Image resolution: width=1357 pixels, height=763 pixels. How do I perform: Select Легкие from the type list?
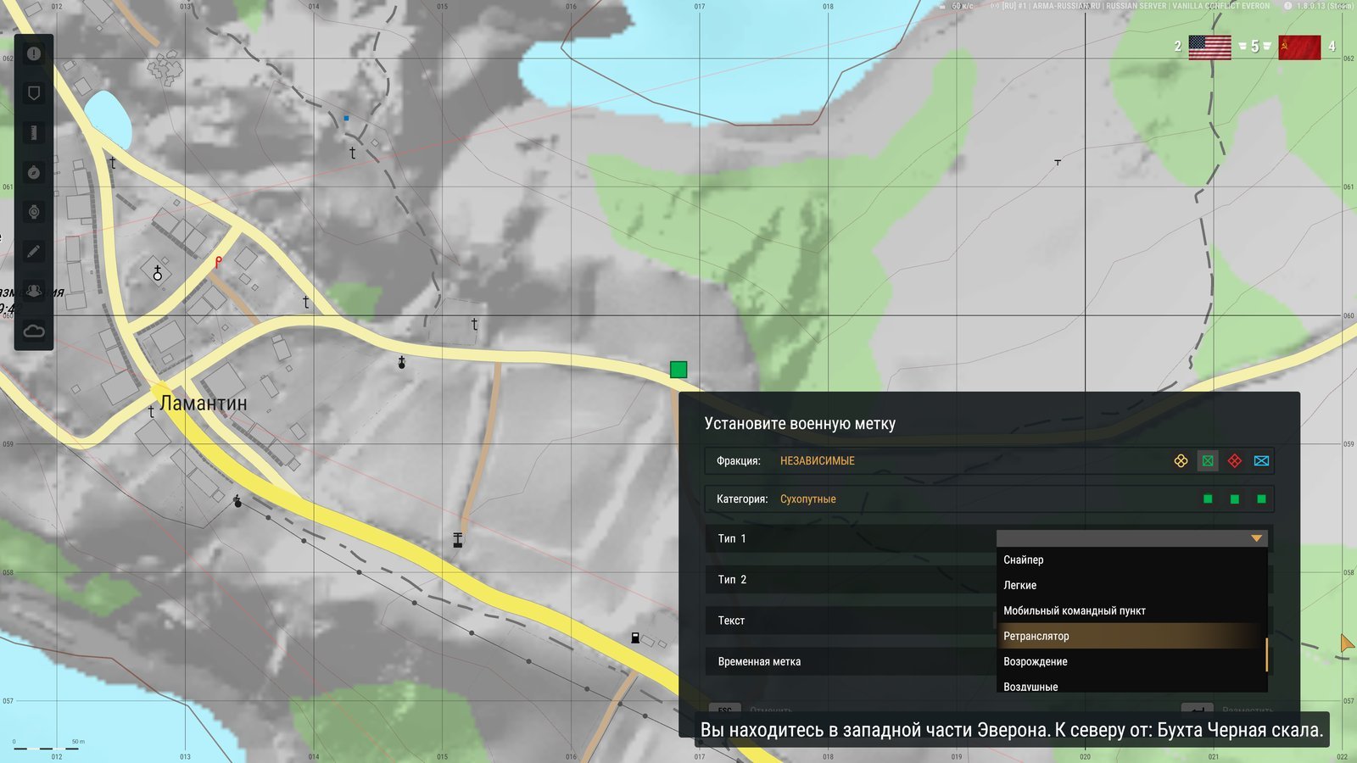pyautogui.click(x=1131, y=585)
